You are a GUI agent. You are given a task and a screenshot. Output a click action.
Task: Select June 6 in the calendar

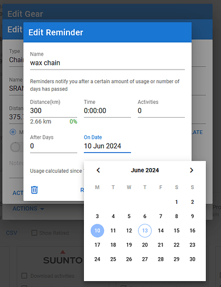click(x=145, y=216)
